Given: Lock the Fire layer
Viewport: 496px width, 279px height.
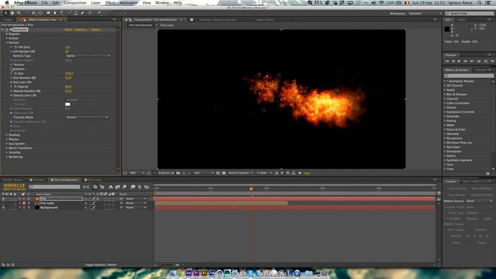Looking at the screenshot, I should pos(15,199).
